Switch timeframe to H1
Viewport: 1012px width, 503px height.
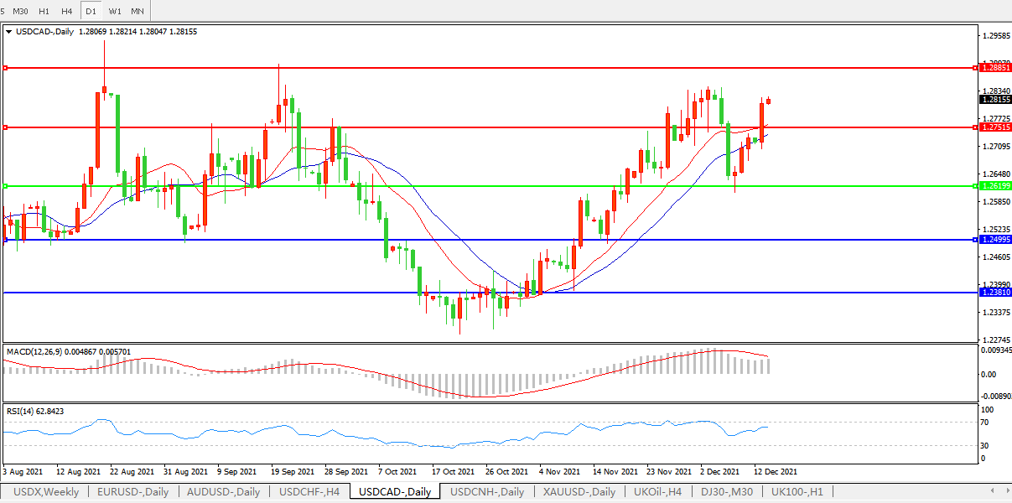(44, 11)
